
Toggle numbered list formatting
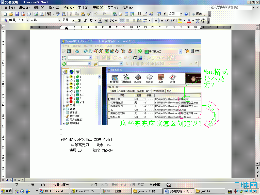pos(155,21)
